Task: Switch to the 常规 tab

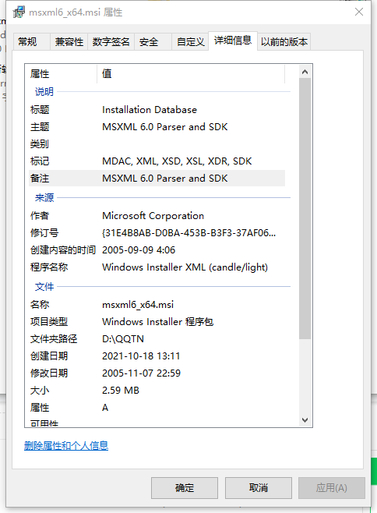Action: point(32,42)
